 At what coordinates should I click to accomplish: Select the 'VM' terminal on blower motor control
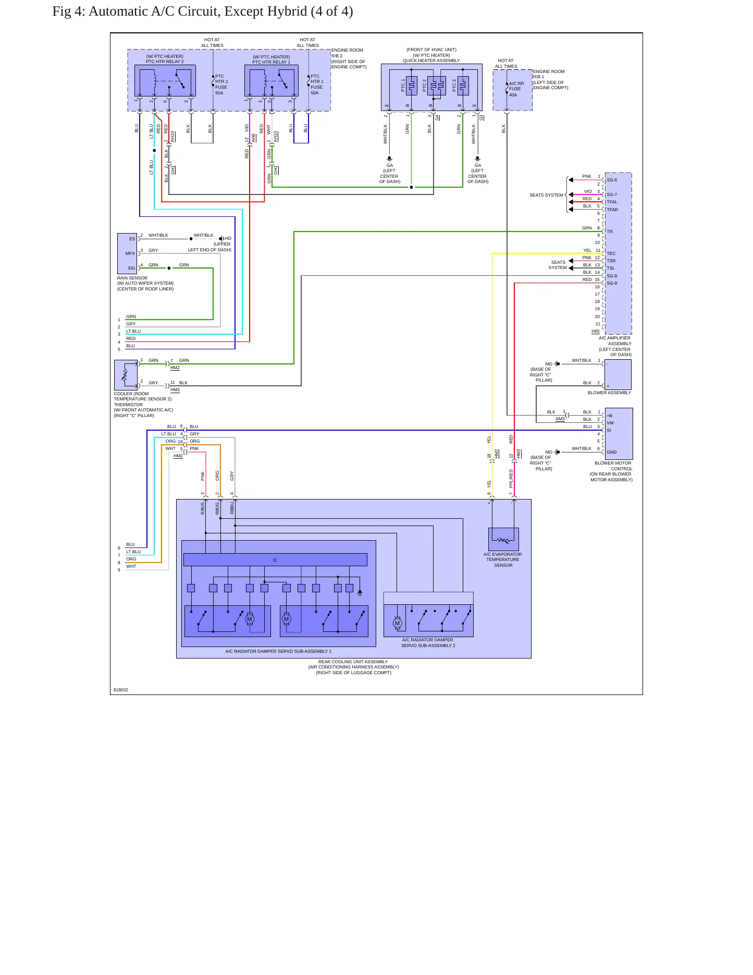coord(610,423)
